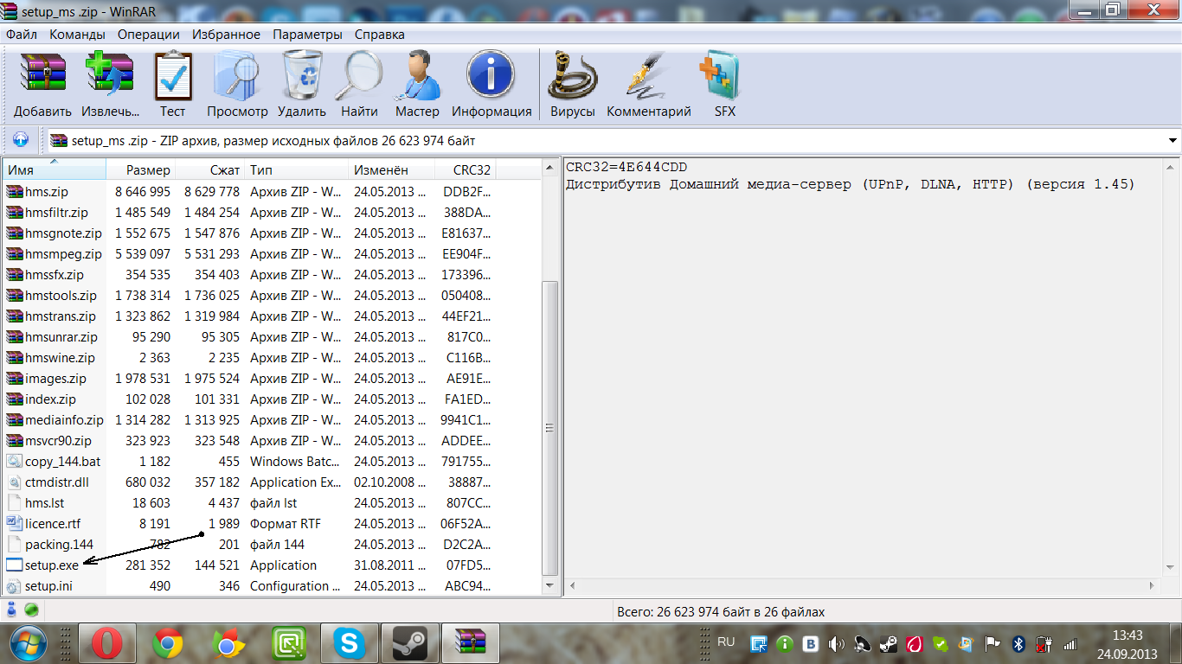Image resolution: width=1182 pixels, height=664 pixels.
Task: Click the CRC32=4E644CDD comment line
Action: (626, 167)
